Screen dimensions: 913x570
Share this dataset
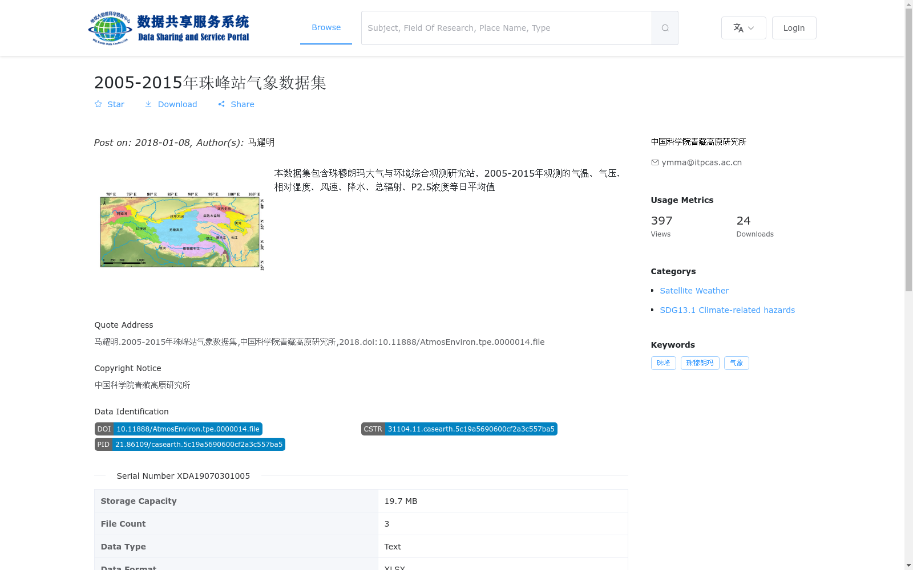coord(236,104)
